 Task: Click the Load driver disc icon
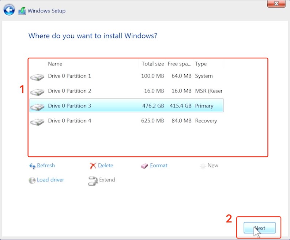click(32, 180)
